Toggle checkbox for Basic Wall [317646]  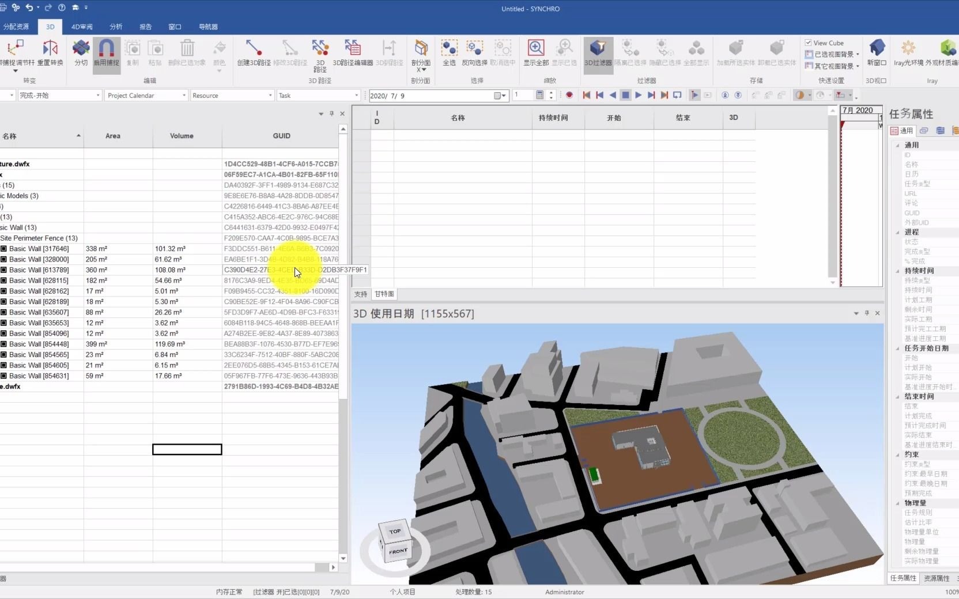pyautogui.click(x=3, y=249)
